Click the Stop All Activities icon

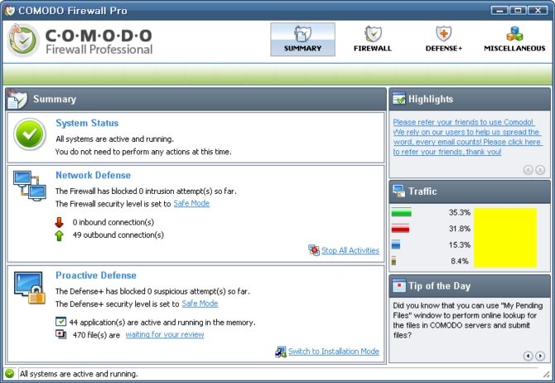pos(314,250)
